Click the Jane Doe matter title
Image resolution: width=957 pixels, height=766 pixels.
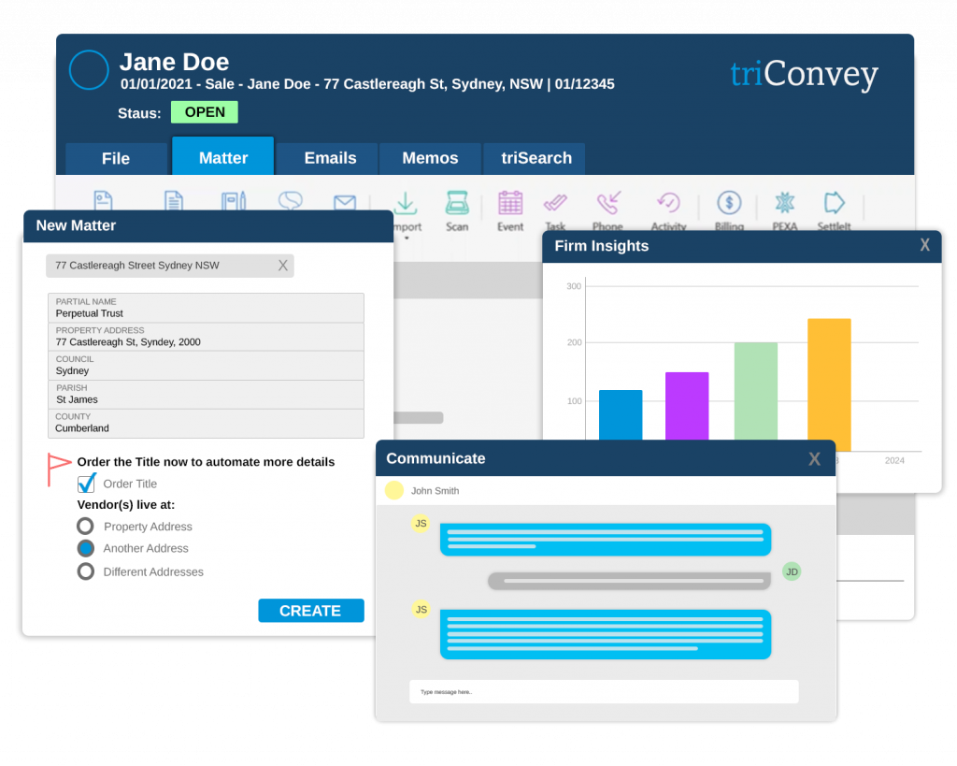point(175,62)
